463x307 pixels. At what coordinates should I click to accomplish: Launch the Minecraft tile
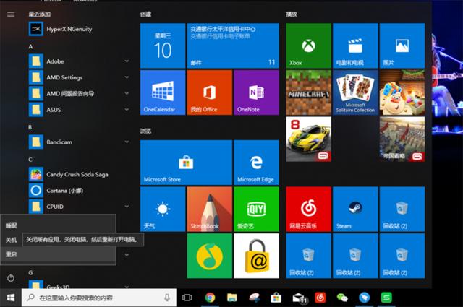coord(308,92)
